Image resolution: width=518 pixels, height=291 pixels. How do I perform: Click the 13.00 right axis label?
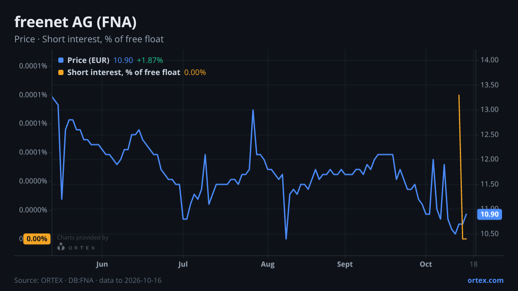click(x=490, y=110)
